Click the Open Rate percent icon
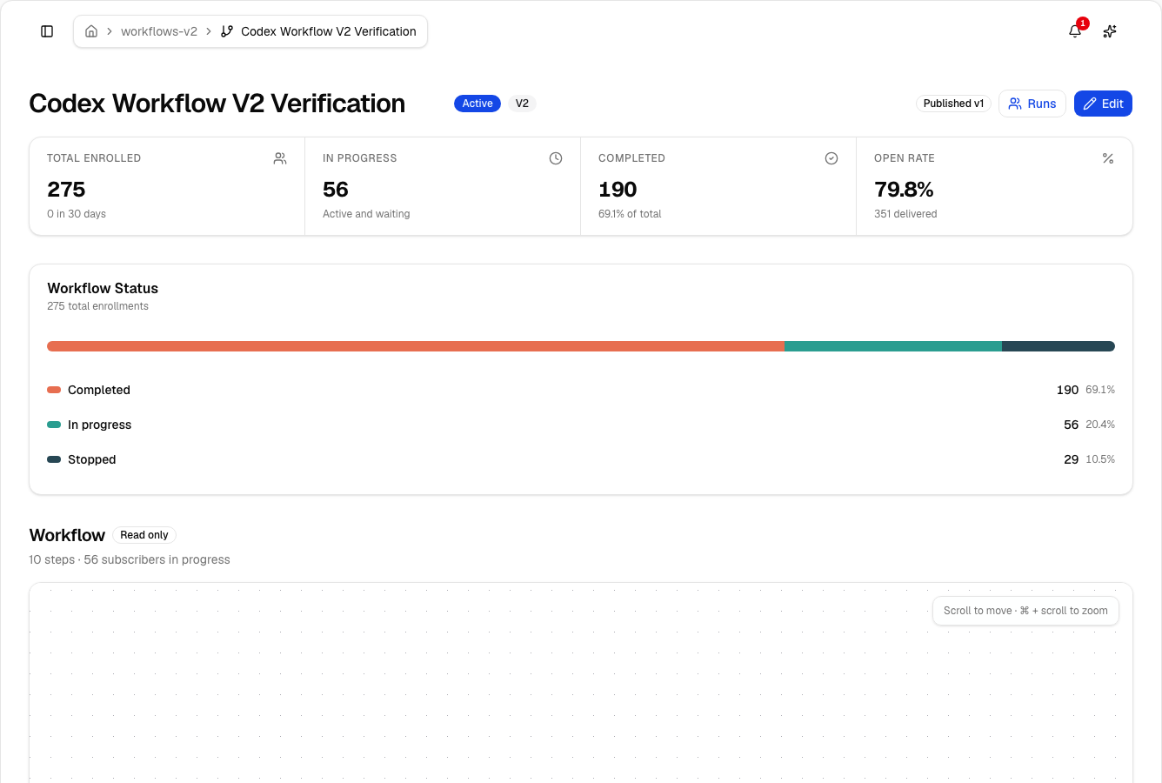The height and width of the screenshot is (783, 1162). tap(1108, 158)
